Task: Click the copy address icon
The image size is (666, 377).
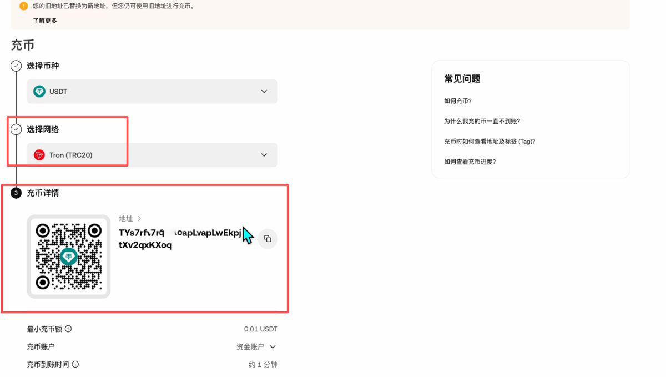Action: 268,239
